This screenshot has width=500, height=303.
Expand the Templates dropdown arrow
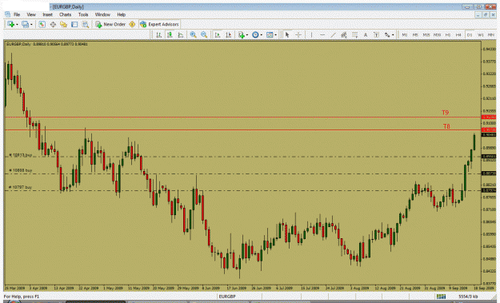[x=275, y=35]
